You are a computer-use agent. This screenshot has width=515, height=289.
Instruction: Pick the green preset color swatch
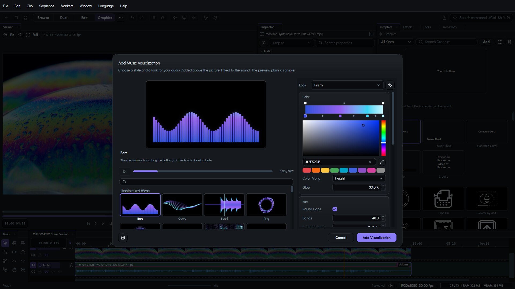pyautogui.click(x=334, y=170)
